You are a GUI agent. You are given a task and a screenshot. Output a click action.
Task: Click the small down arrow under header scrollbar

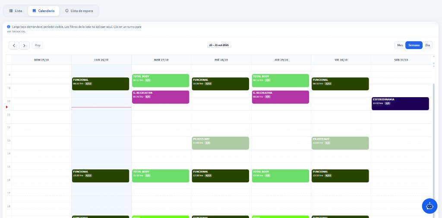(433, 64)
